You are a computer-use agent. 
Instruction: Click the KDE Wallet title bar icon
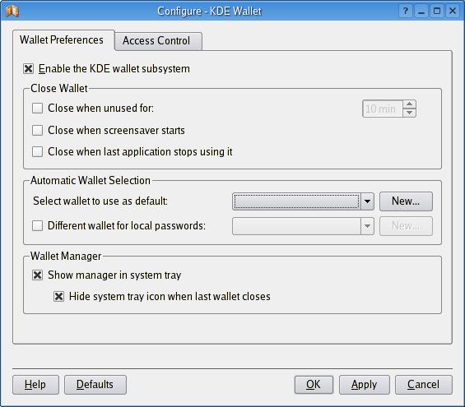tap(12, 11)
